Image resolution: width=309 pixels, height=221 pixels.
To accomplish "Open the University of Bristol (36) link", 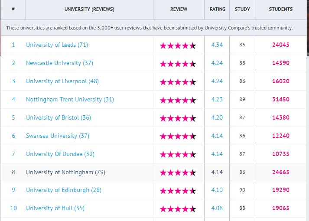I will pos(59,117).
